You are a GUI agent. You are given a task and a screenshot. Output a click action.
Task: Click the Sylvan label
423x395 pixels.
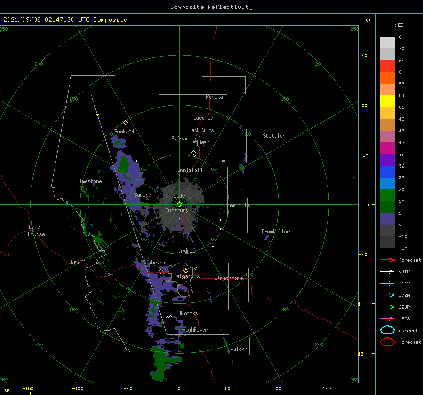[180, 139]
